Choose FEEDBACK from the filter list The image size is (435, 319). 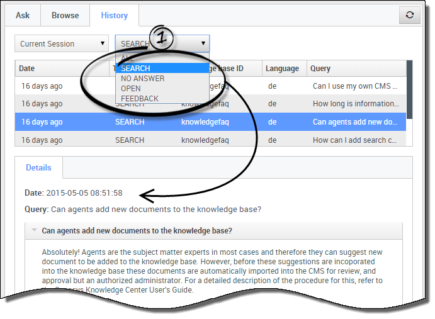pos(140,99)
